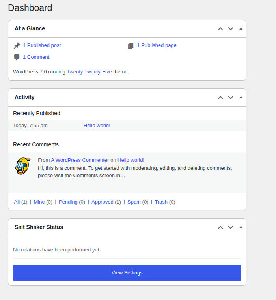The image size is (276, 300).
Task: Filter comments by Approved
Action: tap(102, 202)
